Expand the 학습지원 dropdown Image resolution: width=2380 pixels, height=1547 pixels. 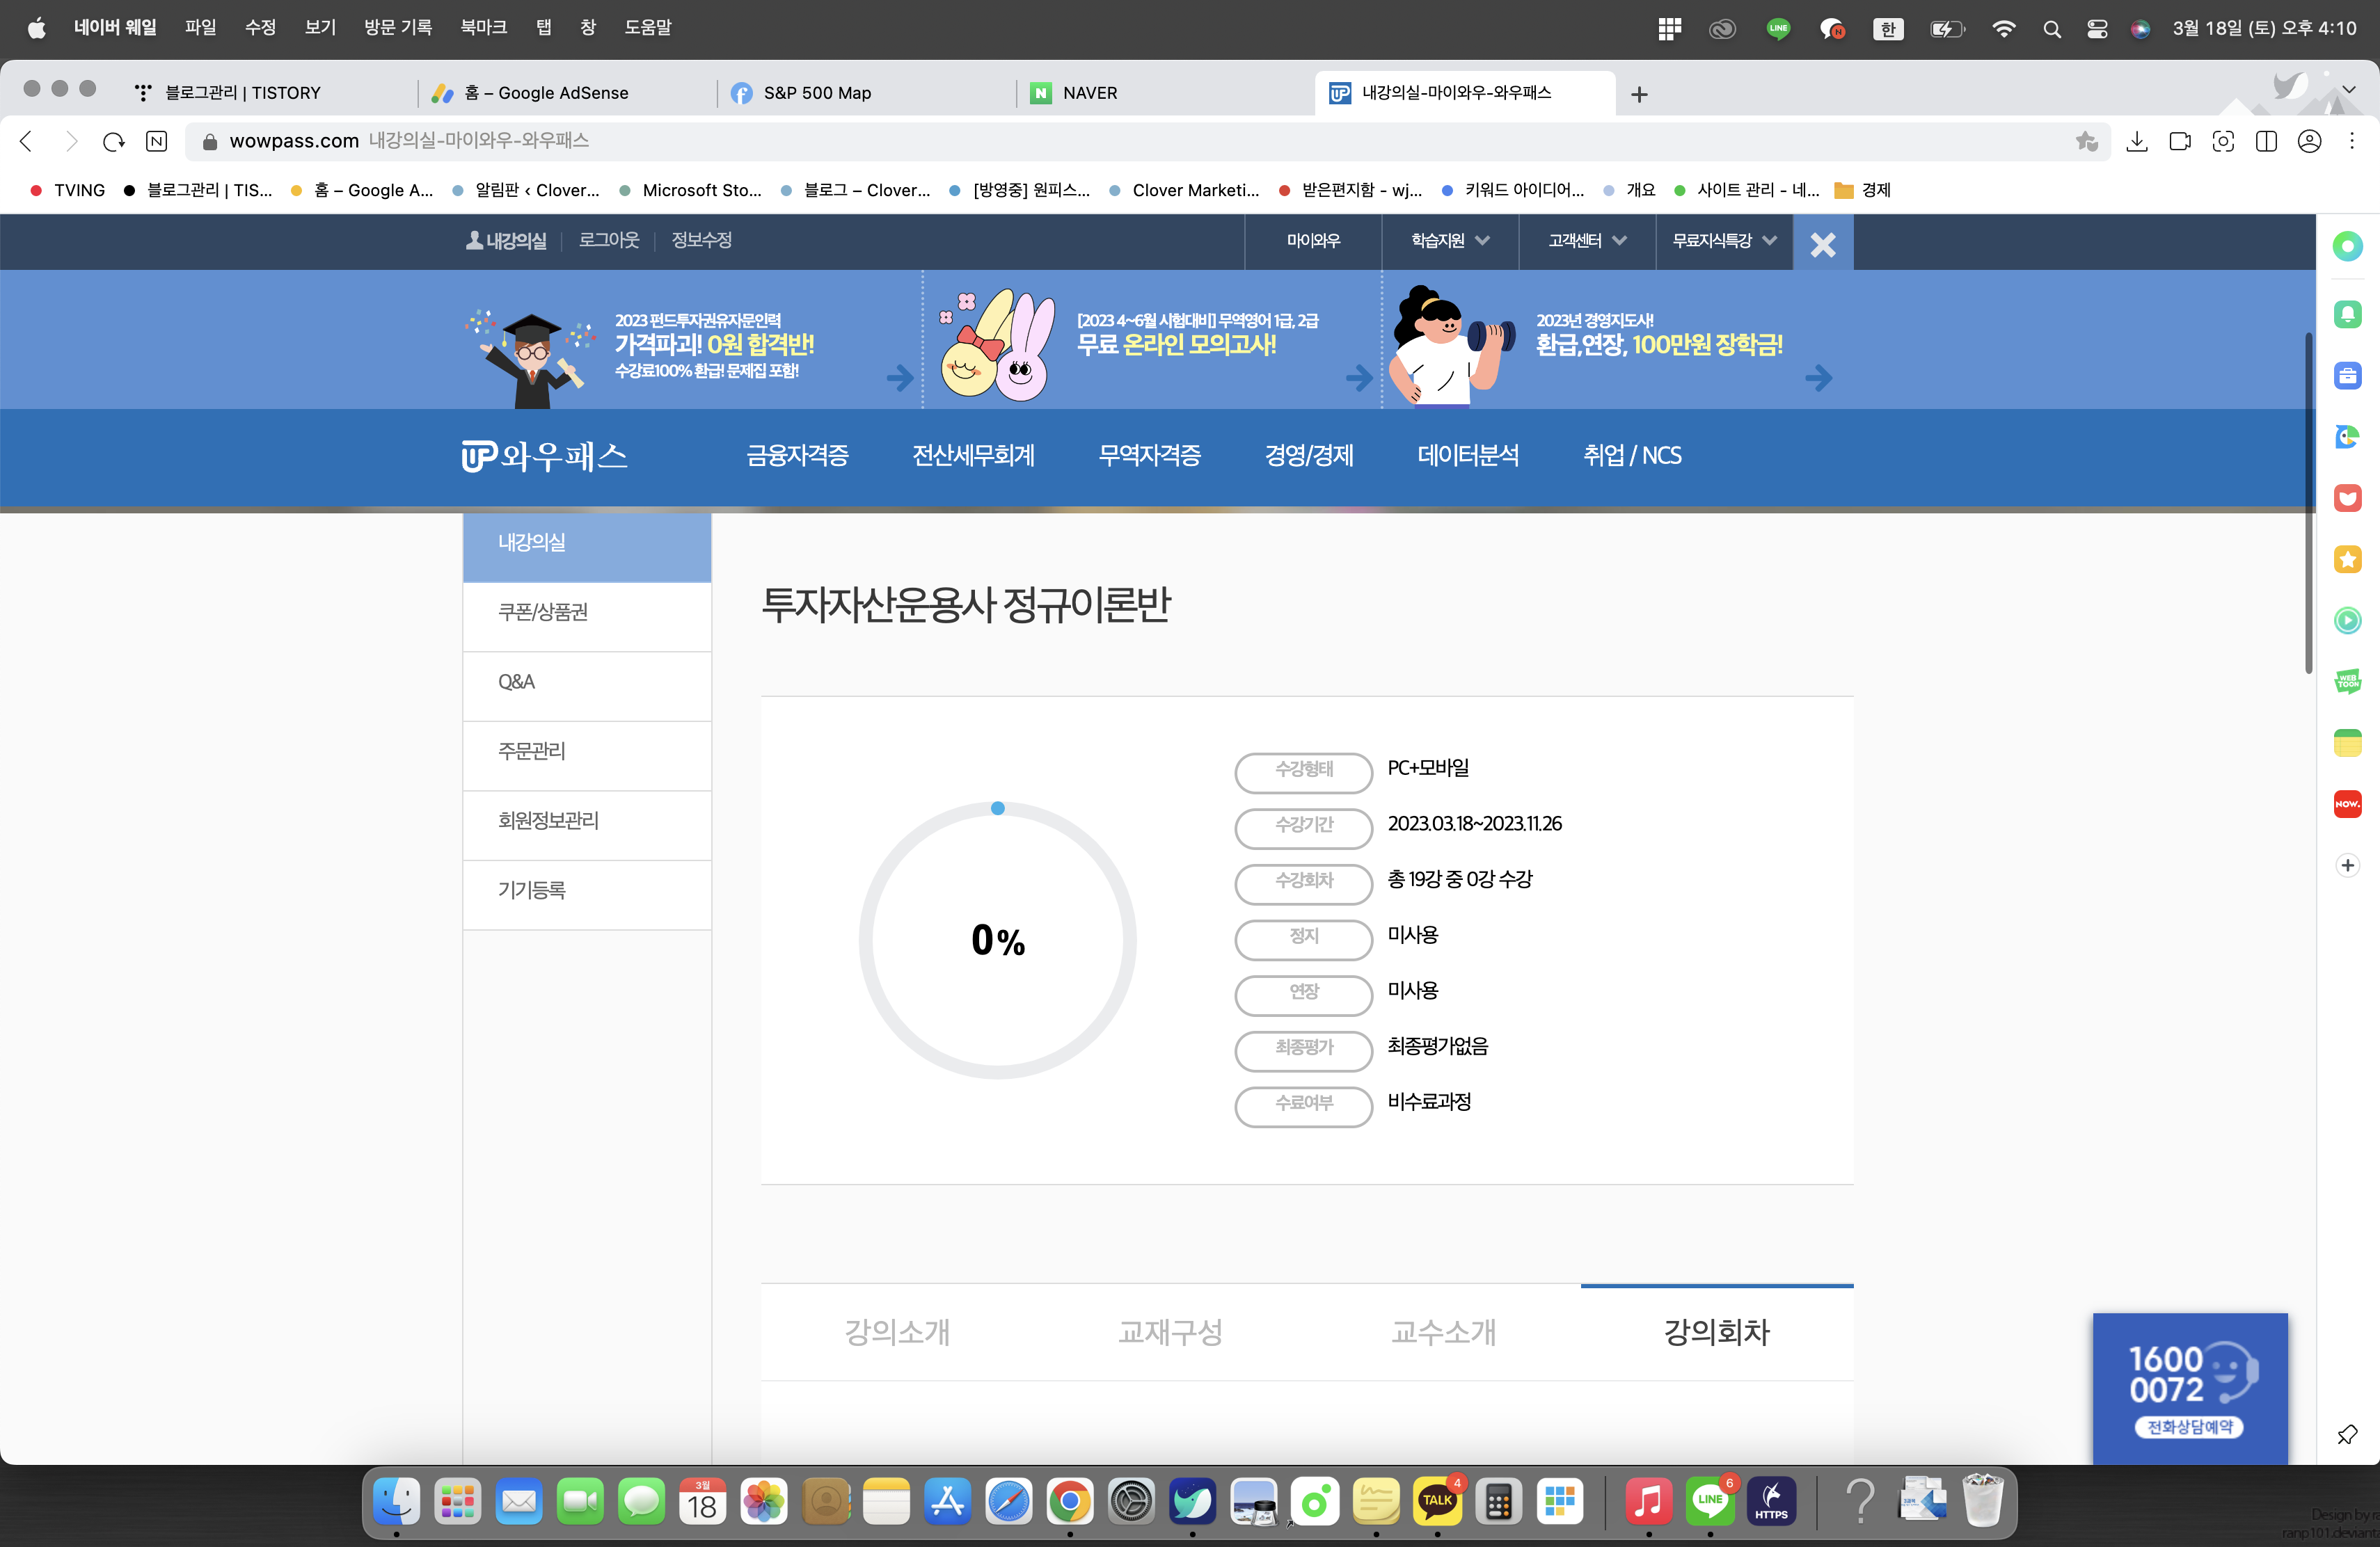pos(1450,241)
